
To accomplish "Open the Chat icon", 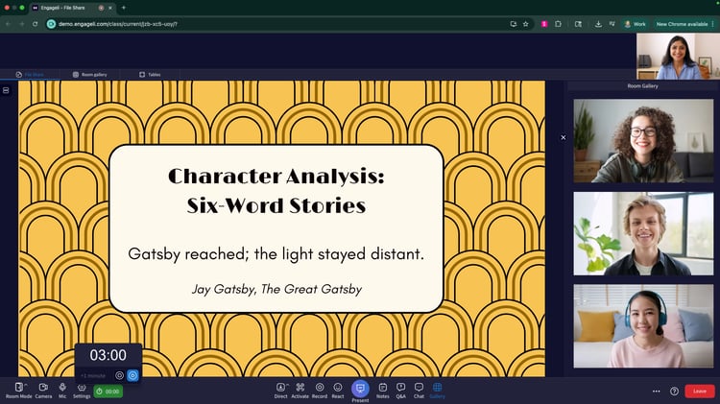I will tap(419, 387).
